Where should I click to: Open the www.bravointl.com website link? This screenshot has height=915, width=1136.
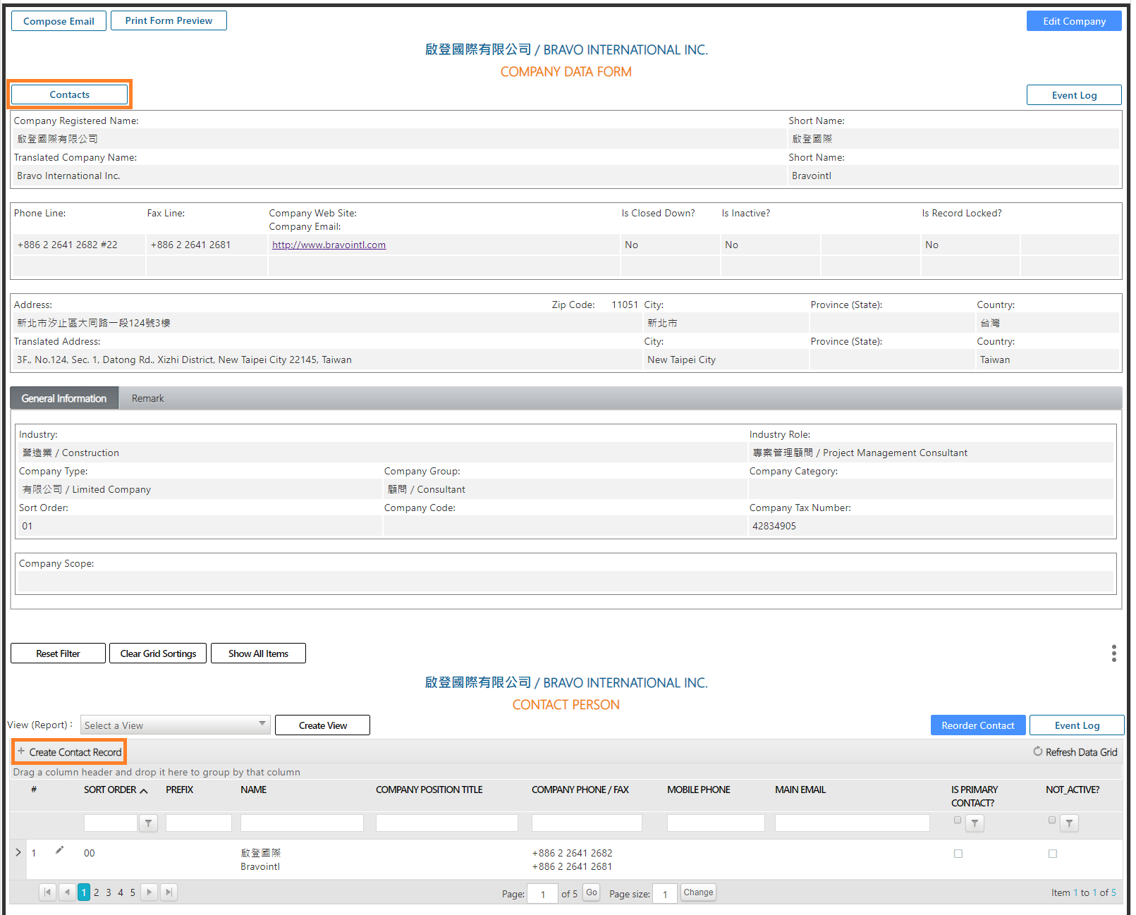tap(329, 245)
